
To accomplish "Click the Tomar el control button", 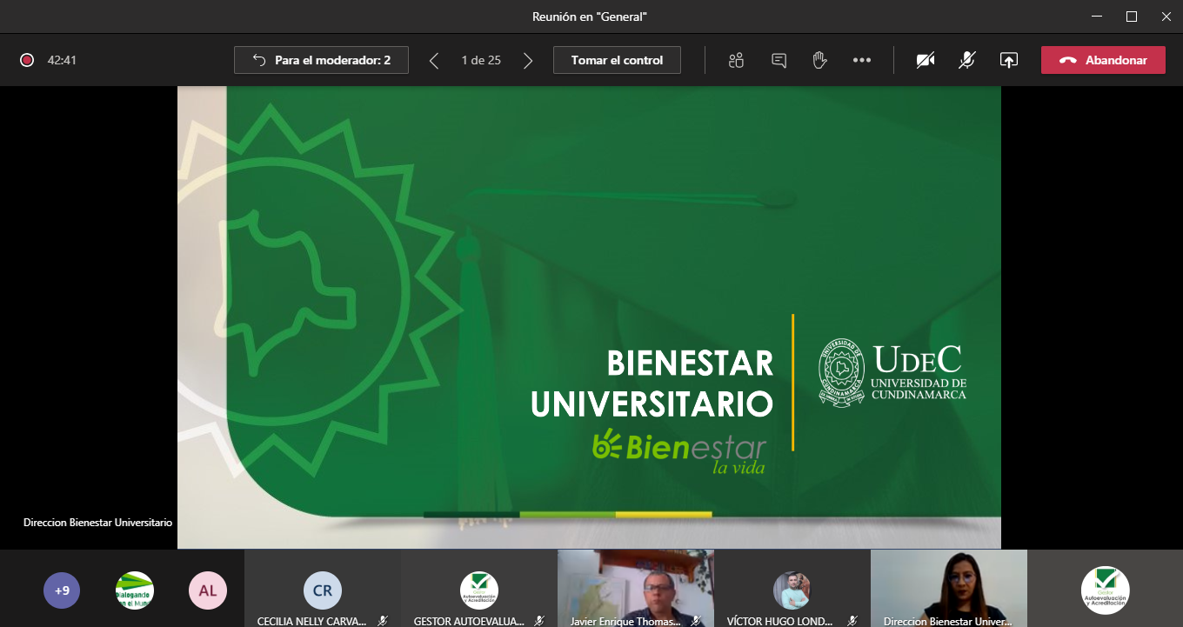I will 617,60.
